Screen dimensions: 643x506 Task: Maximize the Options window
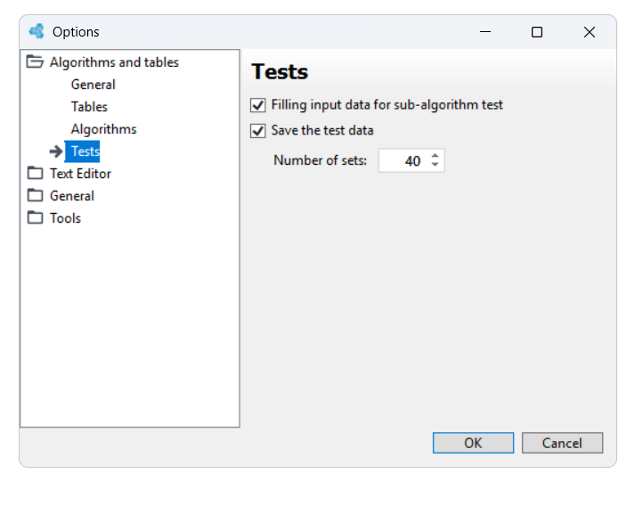click(x=537, y=32)
